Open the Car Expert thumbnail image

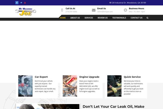tap(25, 86)
